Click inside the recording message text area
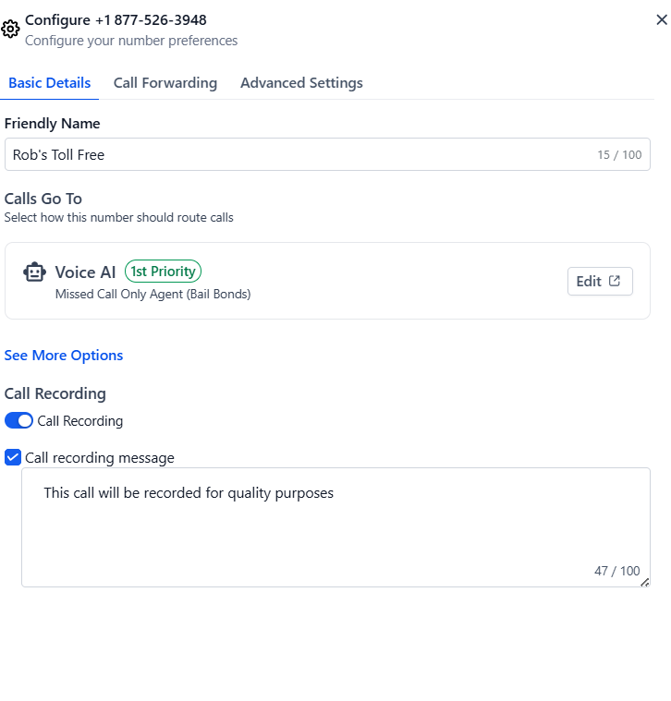 tap(335, 527)
